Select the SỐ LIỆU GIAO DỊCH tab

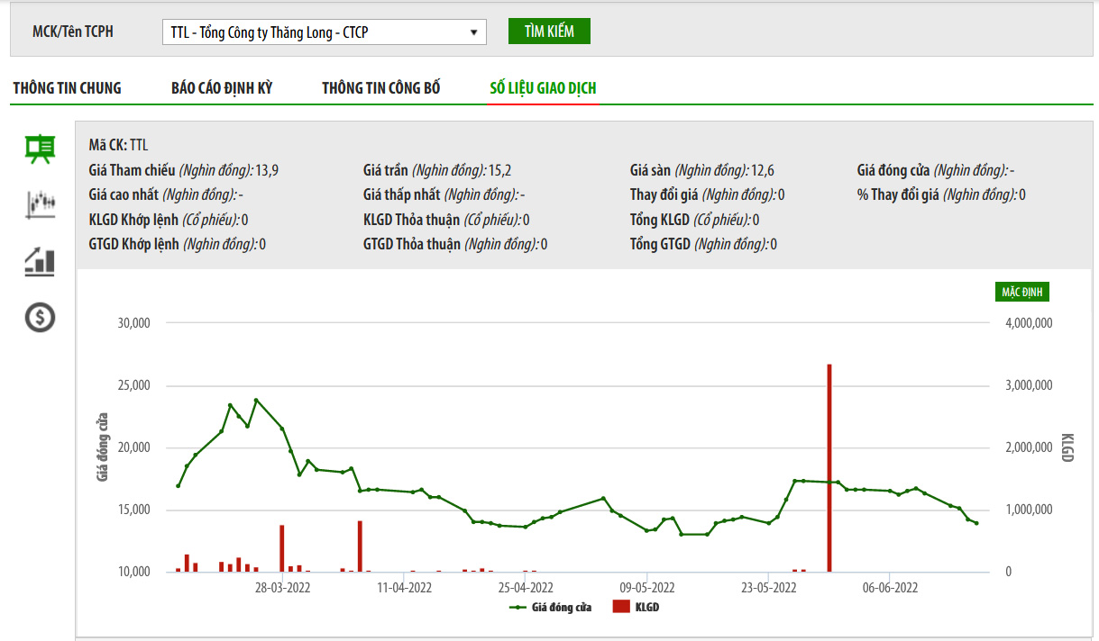coord(543,88)
